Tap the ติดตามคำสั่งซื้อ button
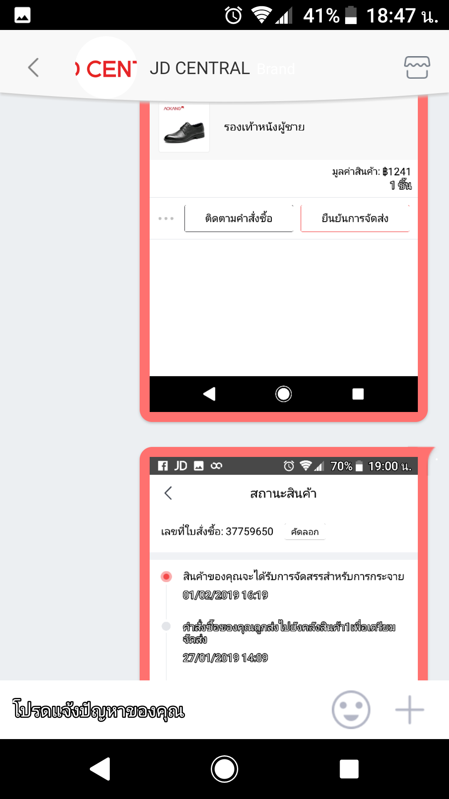 (x=239, y=218)
